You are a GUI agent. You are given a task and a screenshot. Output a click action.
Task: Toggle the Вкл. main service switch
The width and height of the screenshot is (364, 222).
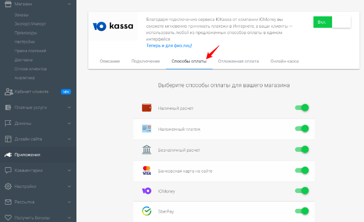332,22
